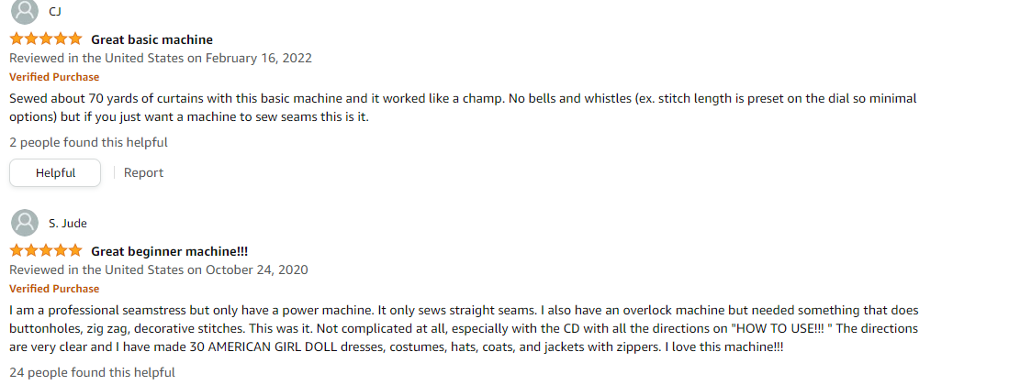Click the February 16, 2022 review date line
Viewport: 1009px width, 385px height.
[x=161, y=58]
